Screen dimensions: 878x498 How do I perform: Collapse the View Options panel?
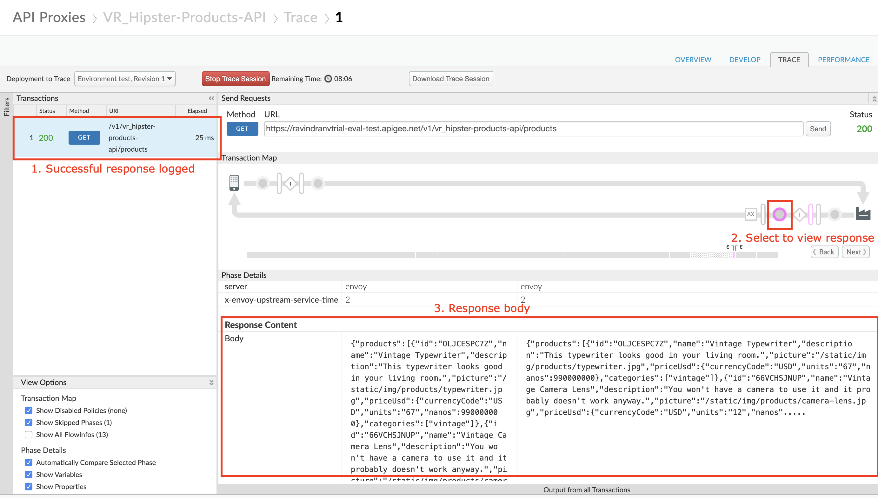coord(211,383)
